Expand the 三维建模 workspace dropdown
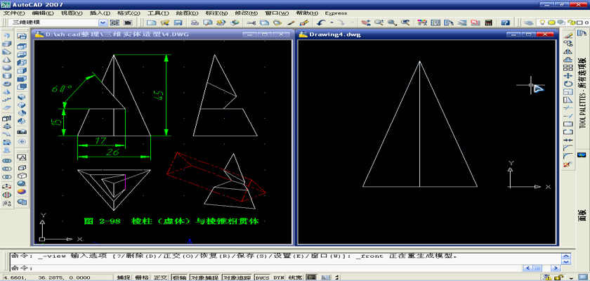This screenshot has width=590, height=281. click(104, 22)
